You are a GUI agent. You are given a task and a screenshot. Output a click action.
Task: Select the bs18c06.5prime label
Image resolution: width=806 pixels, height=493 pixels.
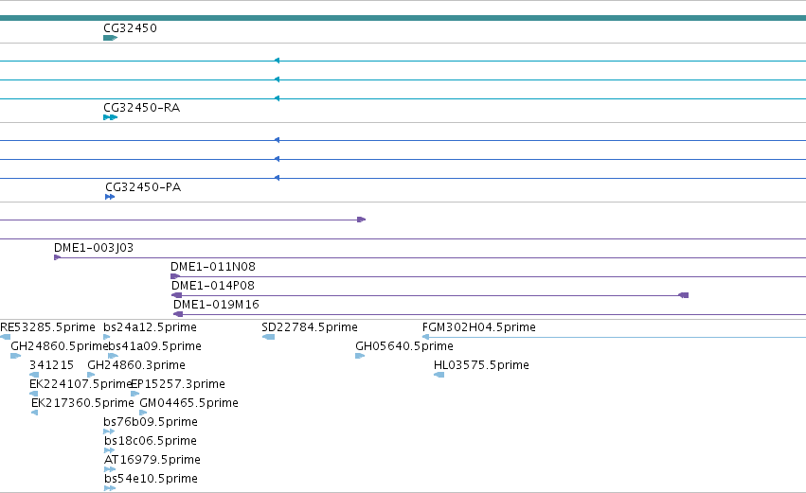click(150, 441)
